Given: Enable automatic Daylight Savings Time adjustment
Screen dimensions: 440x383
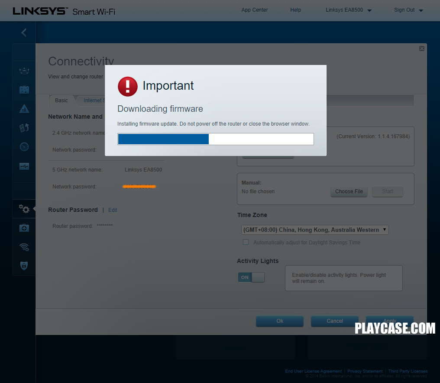Looking at the screenshot, I should coord(246,242).
